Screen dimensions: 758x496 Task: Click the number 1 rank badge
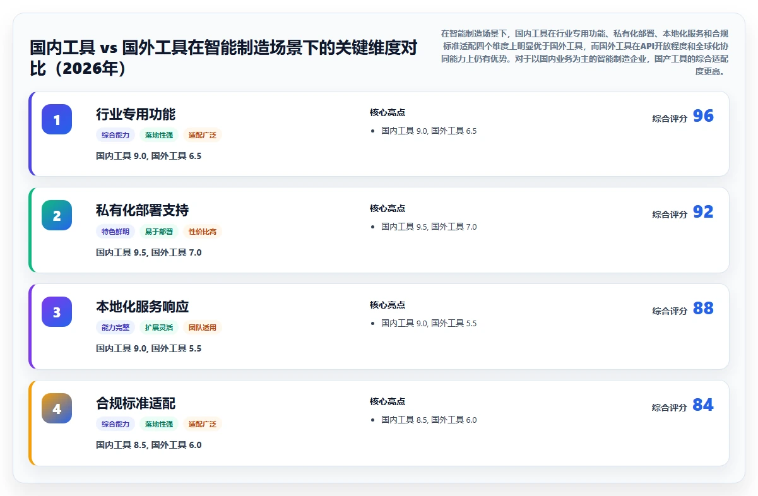click(57, 119)
